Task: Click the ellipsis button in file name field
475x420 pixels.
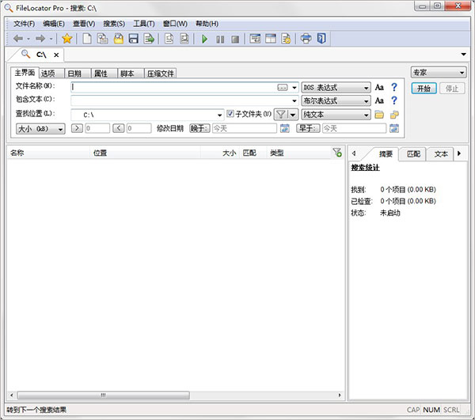Action: 282,88
